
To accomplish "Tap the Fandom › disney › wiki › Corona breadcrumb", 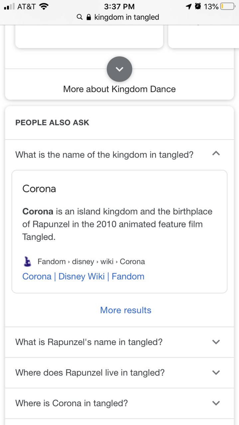I will (x=91, y=262).
